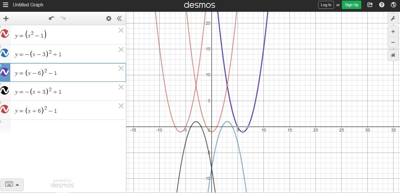This screenshot has height=193, width=400.
Task: Click the intersection point of purple and red curves
Action: pos(227,86)
